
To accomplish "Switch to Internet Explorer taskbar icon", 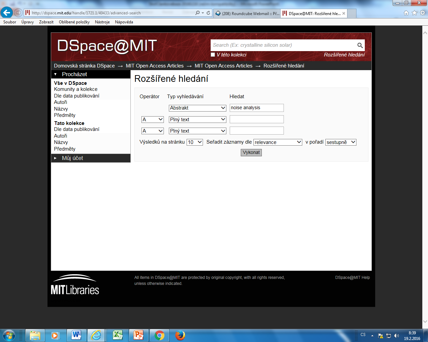I will click(96, 335).
